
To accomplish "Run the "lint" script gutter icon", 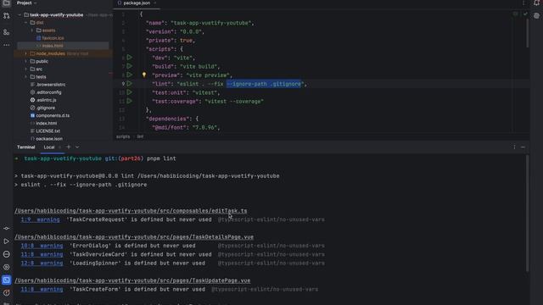I will (129, 84).
